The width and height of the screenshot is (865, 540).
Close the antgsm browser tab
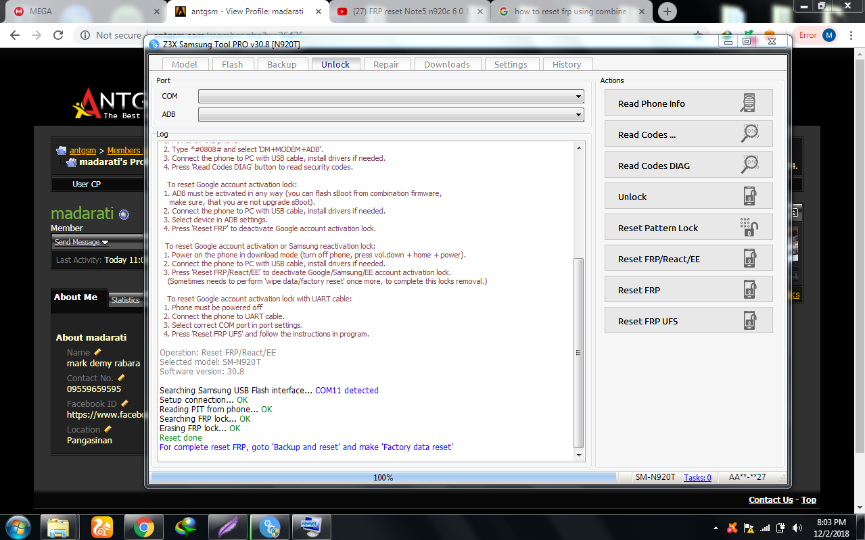pyautogui.click(x=319, y=11)
